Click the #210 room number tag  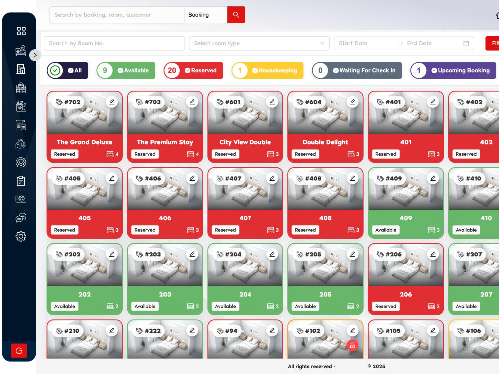pos(68,331)
